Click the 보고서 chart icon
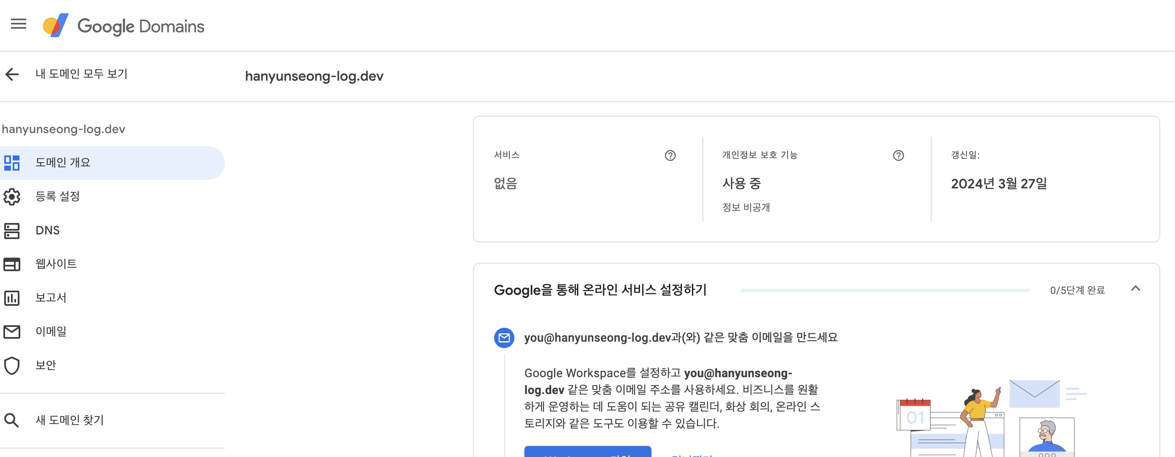 (x=12, y=298)
